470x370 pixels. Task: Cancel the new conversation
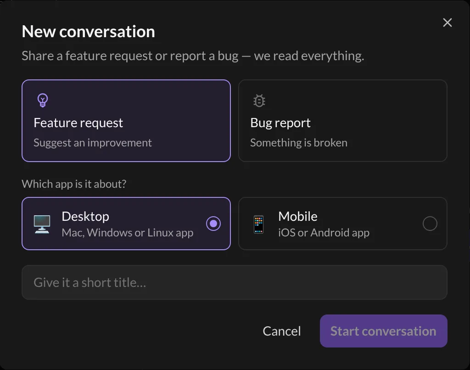[282, 331]
